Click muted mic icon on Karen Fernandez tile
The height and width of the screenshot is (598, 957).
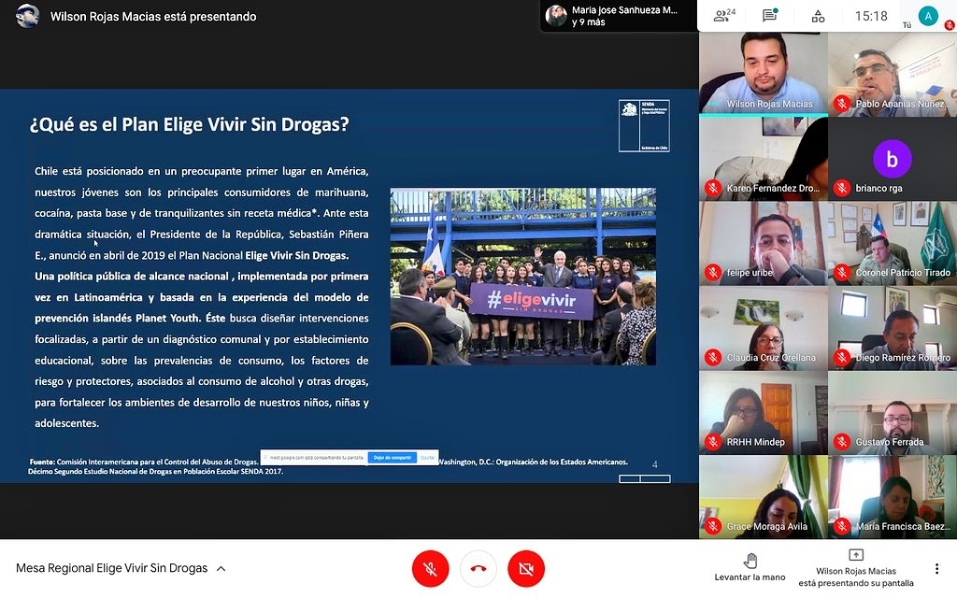[712, 188]
